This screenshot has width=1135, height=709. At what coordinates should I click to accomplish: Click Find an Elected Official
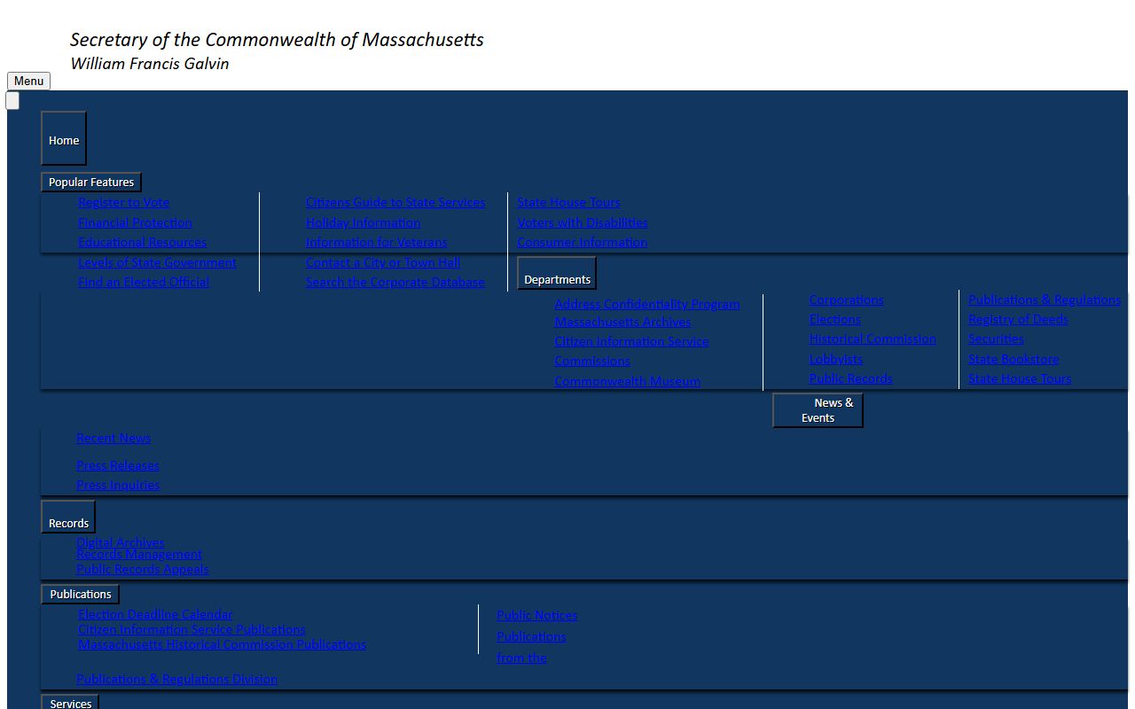click(144, 282)
